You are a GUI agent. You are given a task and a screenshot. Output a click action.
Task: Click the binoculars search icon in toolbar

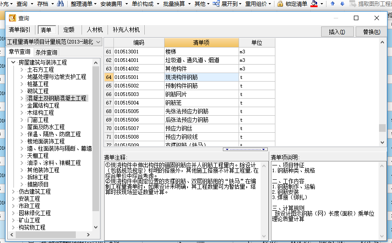point(60,4)
